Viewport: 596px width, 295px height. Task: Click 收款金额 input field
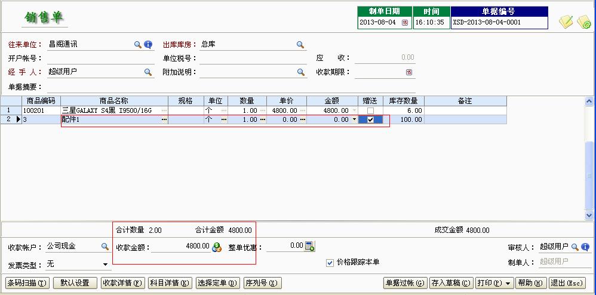click(x=181, y=247)
